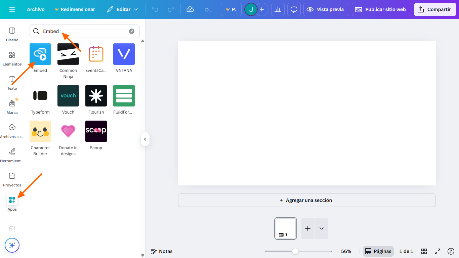Open the Archivos subidos panel
The height and width of the screenshot is (258, 459).
tap(12, 131)
